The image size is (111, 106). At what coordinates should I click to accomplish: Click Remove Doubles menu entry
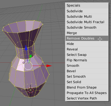pyautogui.click(x=87, y=38)
